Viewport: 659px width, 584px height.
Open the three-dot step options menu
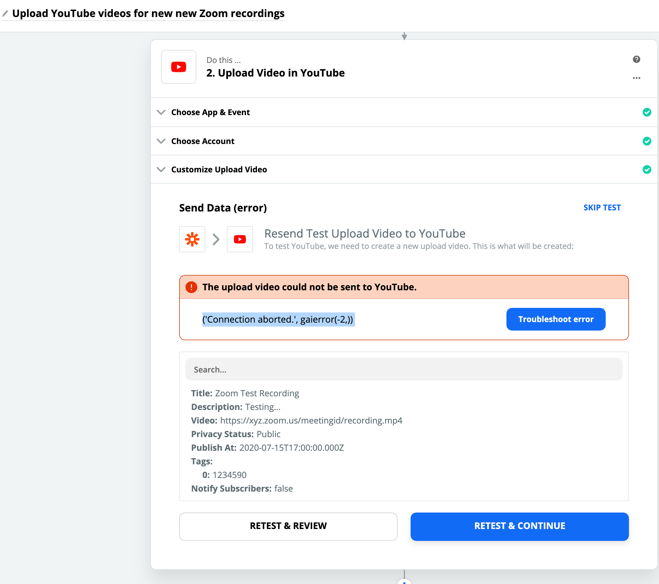pos(636,78)
